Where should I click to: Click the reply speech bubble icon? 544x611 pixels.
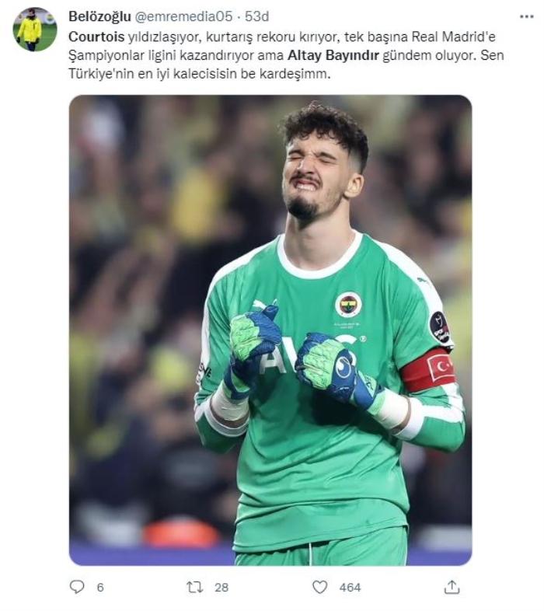point(76,587)
